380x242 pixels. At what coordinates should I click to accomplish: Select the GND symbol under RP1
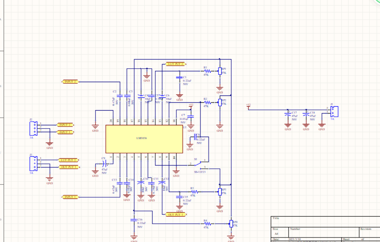[220, 89]
